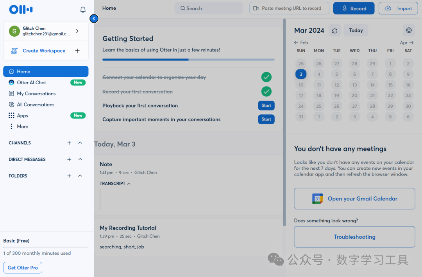Go to Home in sidebar
Viewport: 422px width, 277px height.
tap(46, 71)
